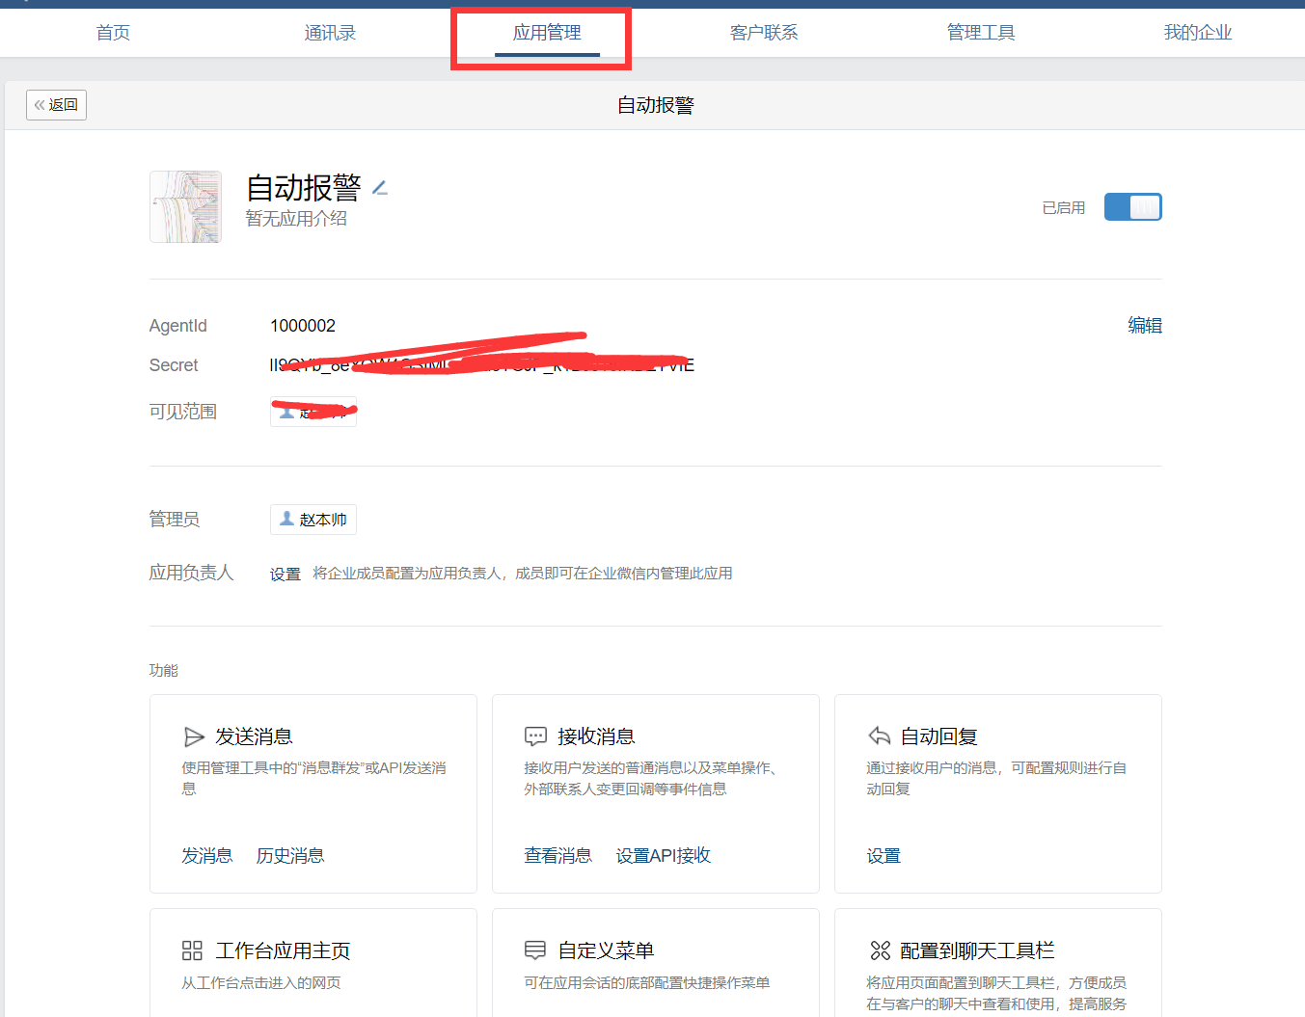Click the 赵本帅 administrator tag
This screenshot has height=1017, width=1305.
pos(313,520)
